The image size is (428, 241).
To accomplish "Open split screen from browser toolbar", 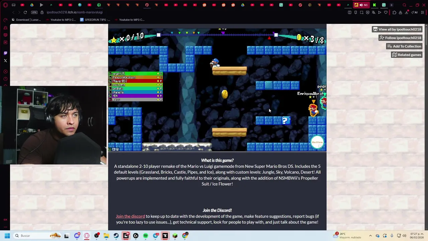I will pyautogui.click(x=349, y=12).
